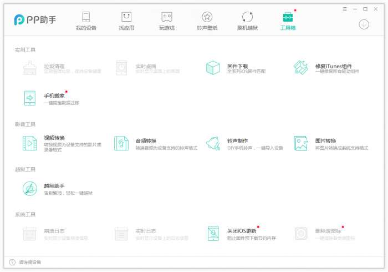This screenshot has width=388, height=272.
Task: Launch 铃声制作 bell icon
Action: click(x=213, y=143)
